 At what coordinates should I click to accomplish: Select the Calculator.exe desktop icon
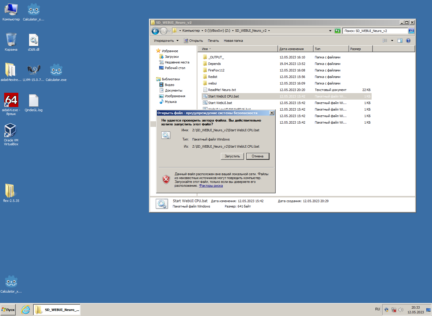click(56, 72)
